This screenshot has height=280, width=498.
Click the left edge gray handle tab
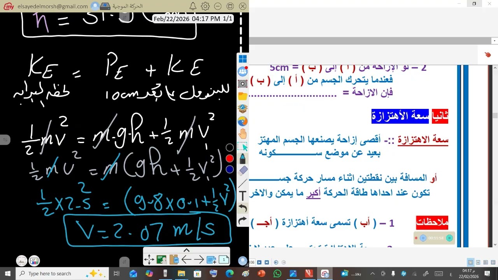click(x=5, y=140)
